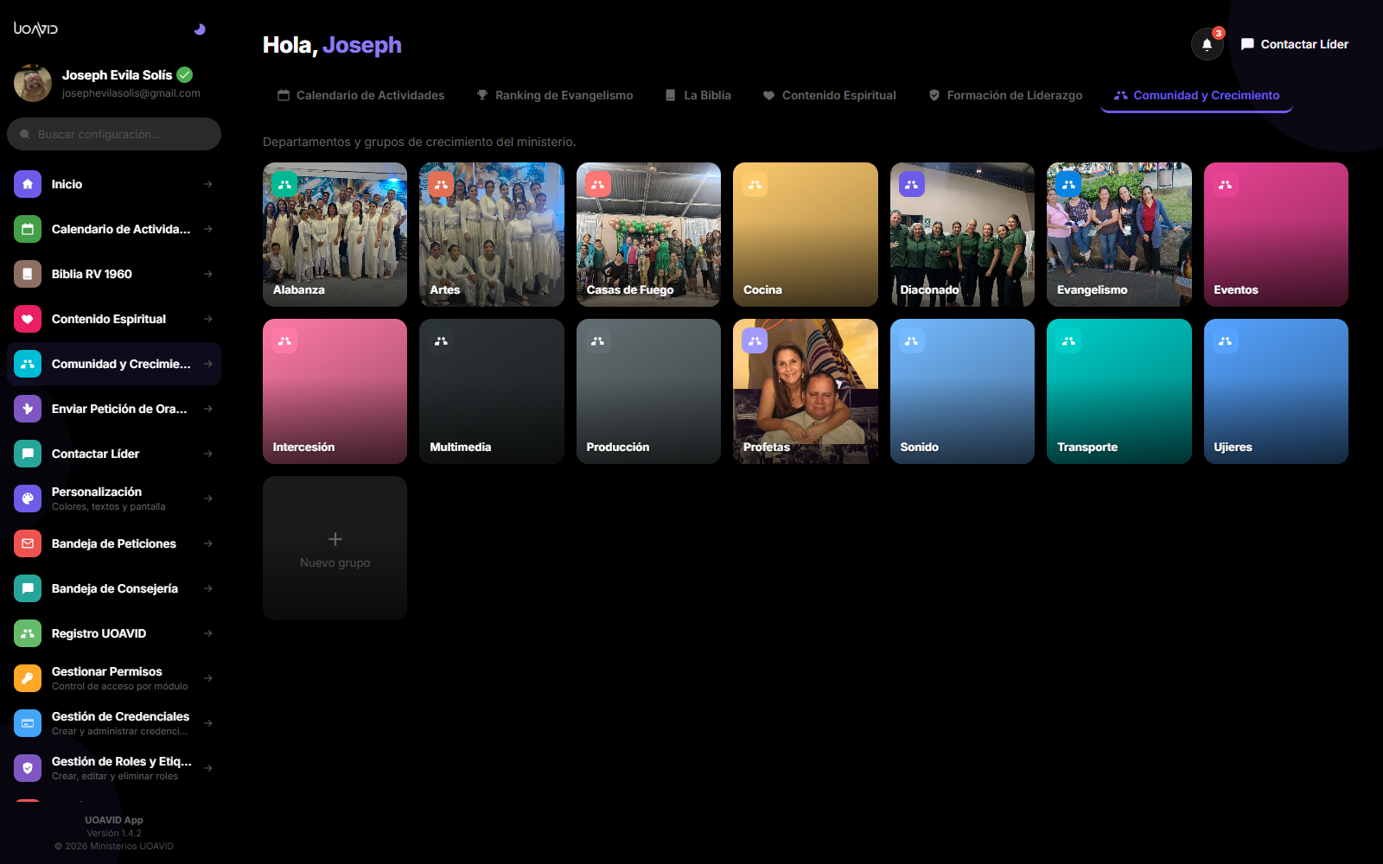Click Bandeja de Consejería chat icon
1383x864 pixels.
pos(28,588)
